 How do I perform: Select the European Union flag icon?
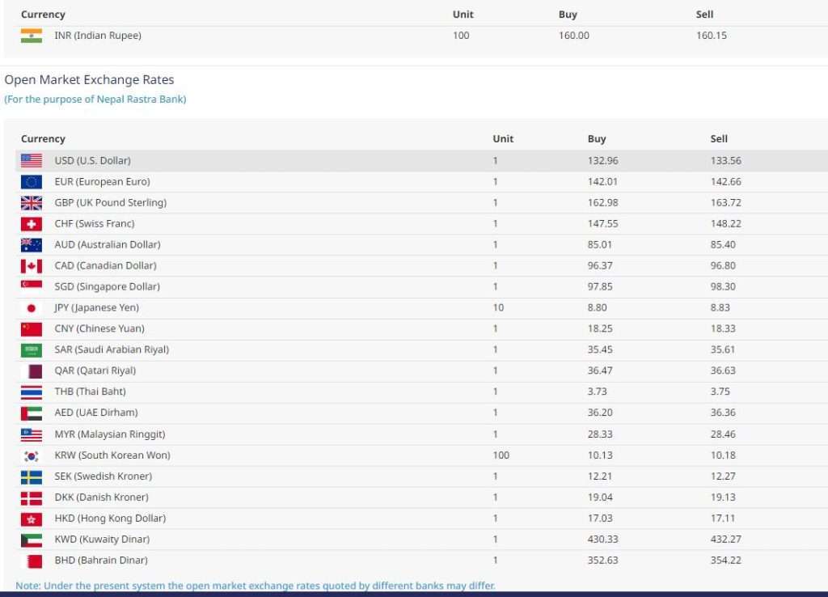tap(32, 182)
